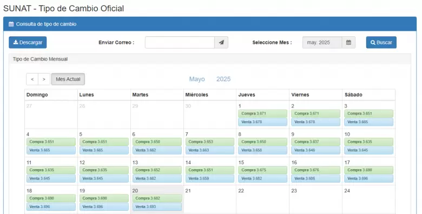Click Compra 3.682 on May 20
The width and height of the screenshot is (422, 214).
157,198
